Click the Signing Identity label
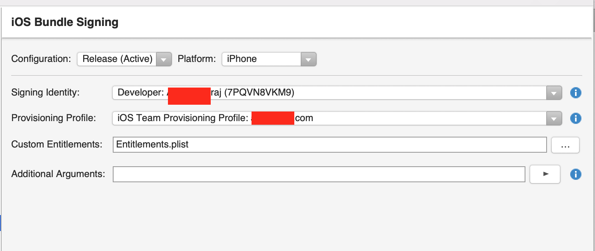 [46, 93]
